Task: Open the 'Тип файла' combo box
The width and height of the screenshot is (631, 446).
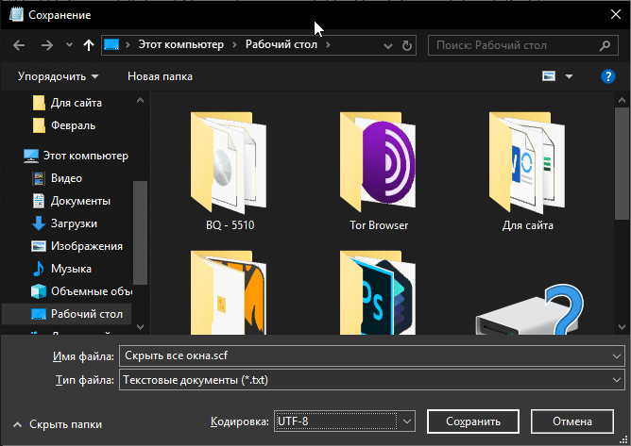Action: click(x=372, y=380)
